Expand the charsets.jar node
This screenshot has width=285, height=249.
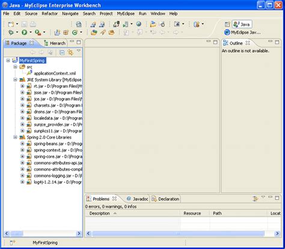click(x=22, y=105)
